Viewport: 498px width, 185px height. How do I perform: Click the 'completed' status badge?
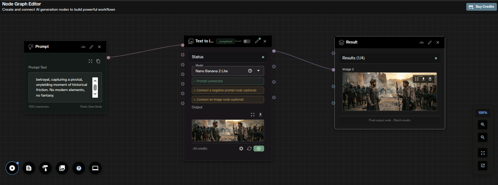[x=225, y=41]
